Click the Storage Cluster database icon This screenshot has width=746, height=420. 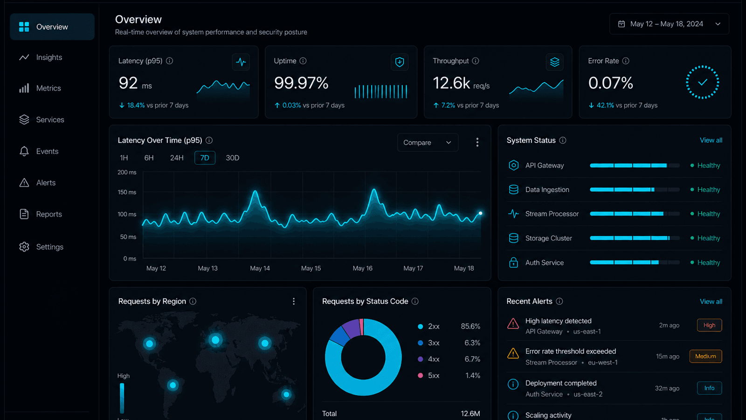pyautogui.click(x=513, y=238)
